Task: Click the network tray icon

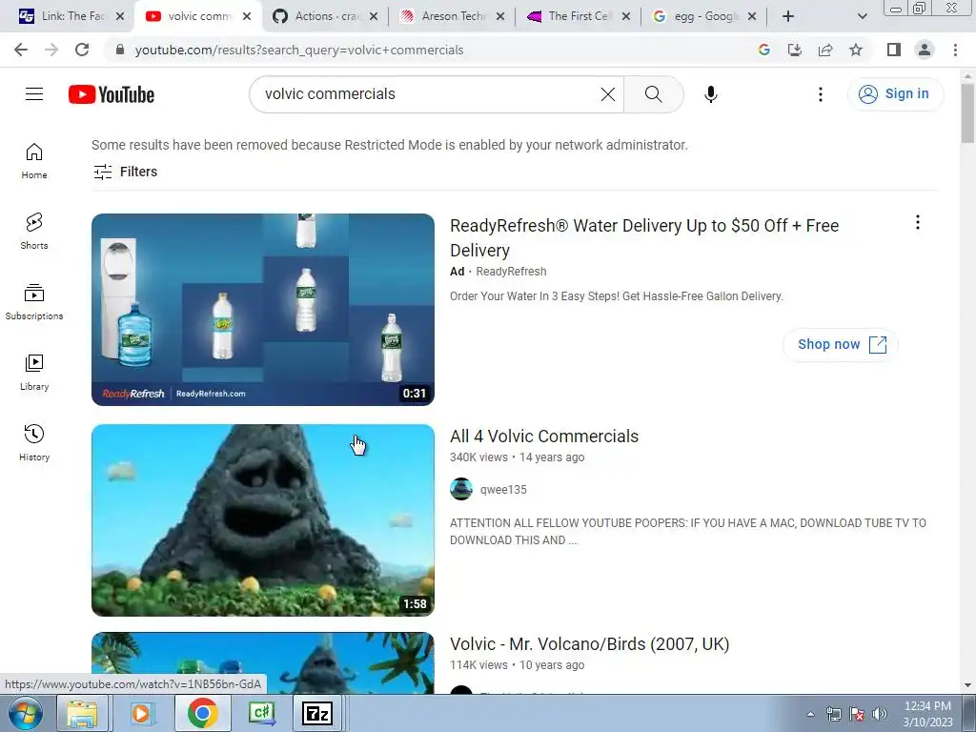Action: (833, 714)
